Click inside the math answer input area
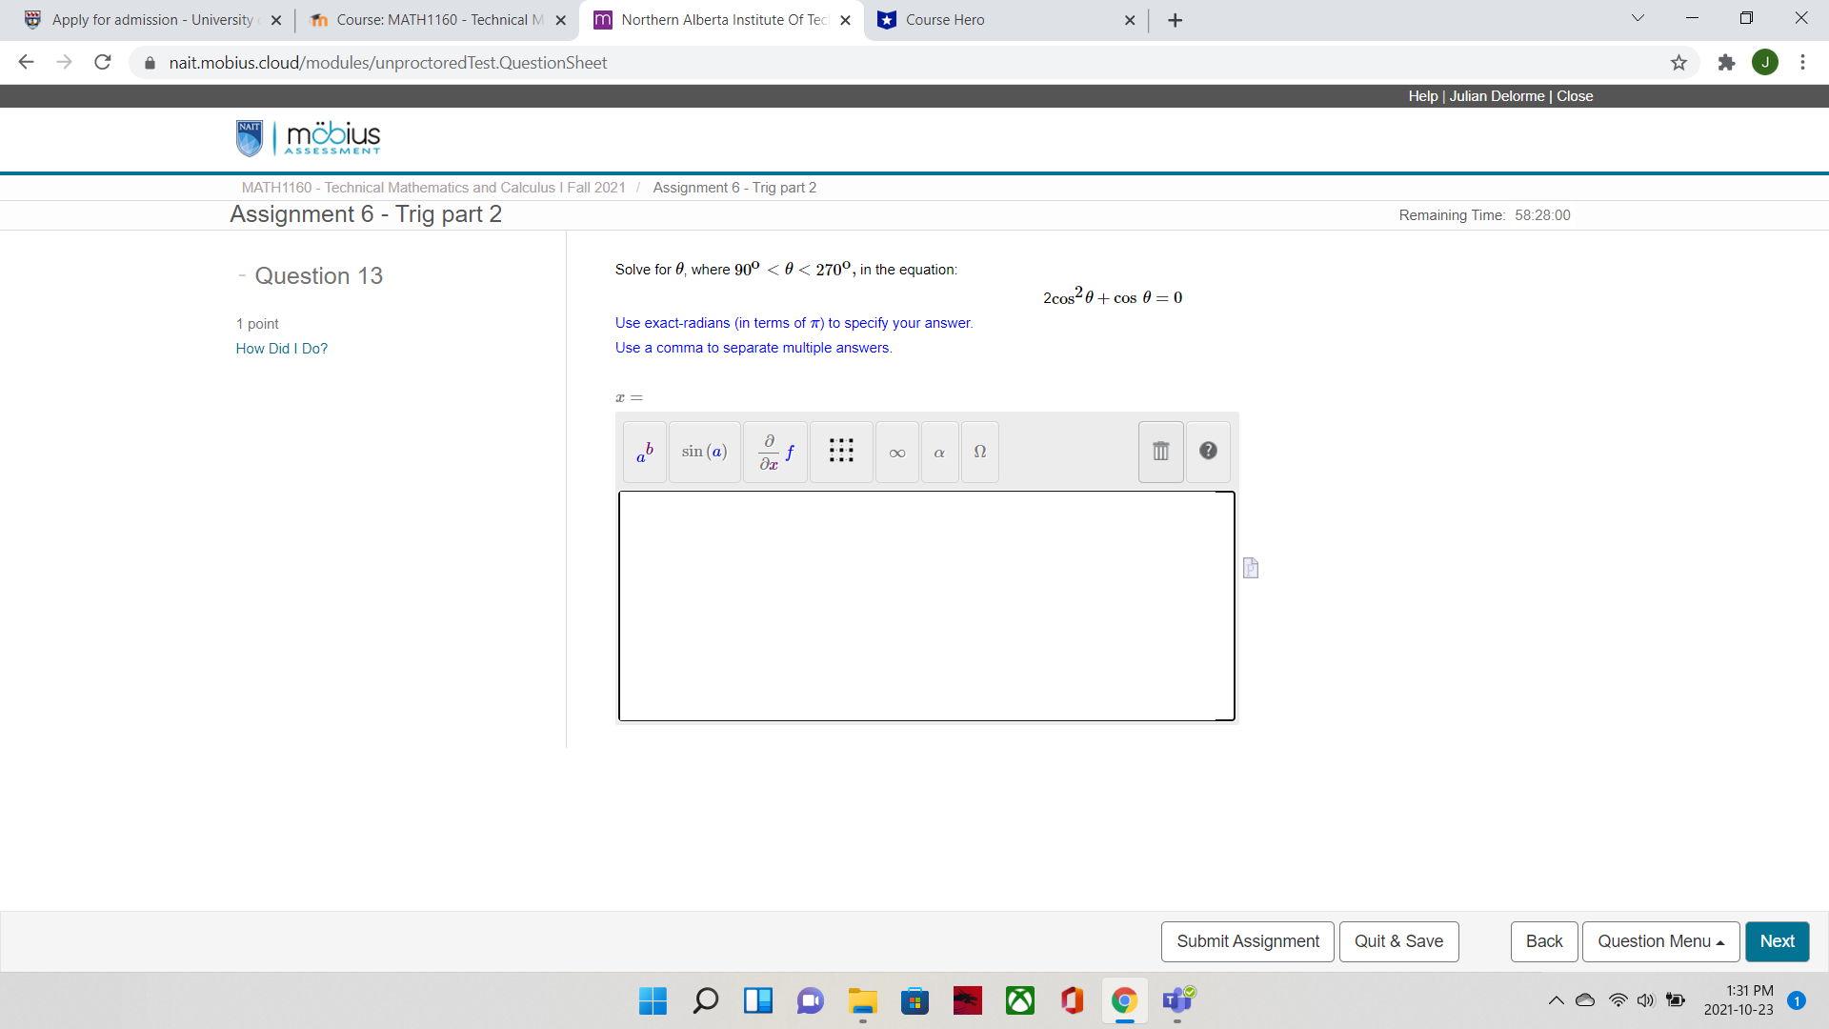Image resolution: width=1829 pixels, height=1029 pixels. [x=926, y=606]
